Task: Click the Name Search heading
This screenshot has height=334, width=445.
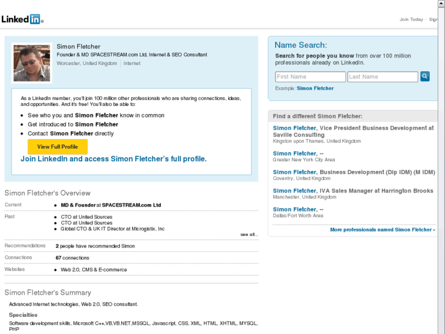Action: pos(301,45)
